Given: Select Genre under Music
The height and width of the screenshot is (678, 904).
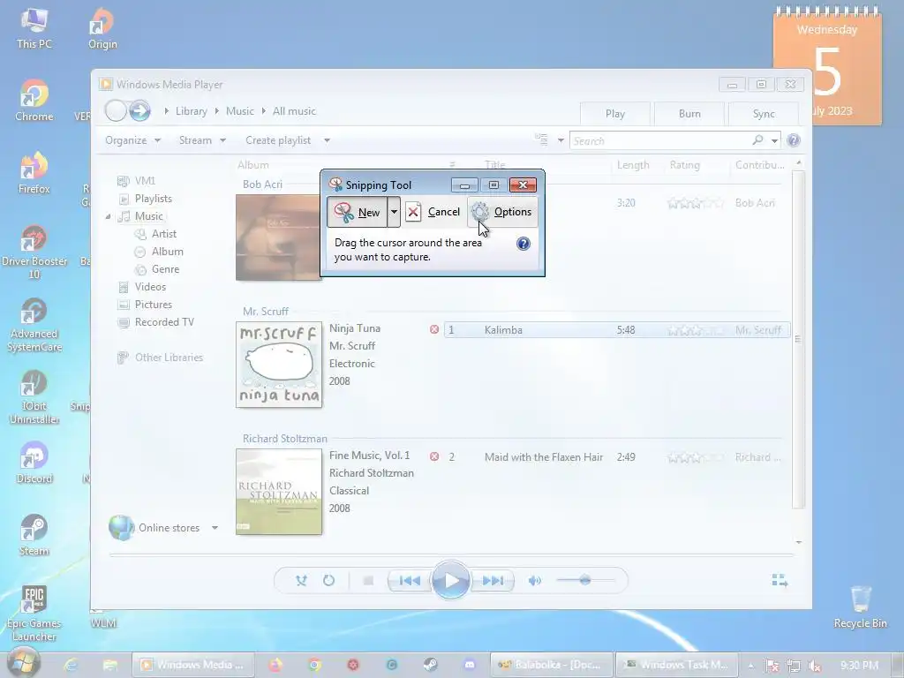Looking at the screenshot, I should [157, 269].
